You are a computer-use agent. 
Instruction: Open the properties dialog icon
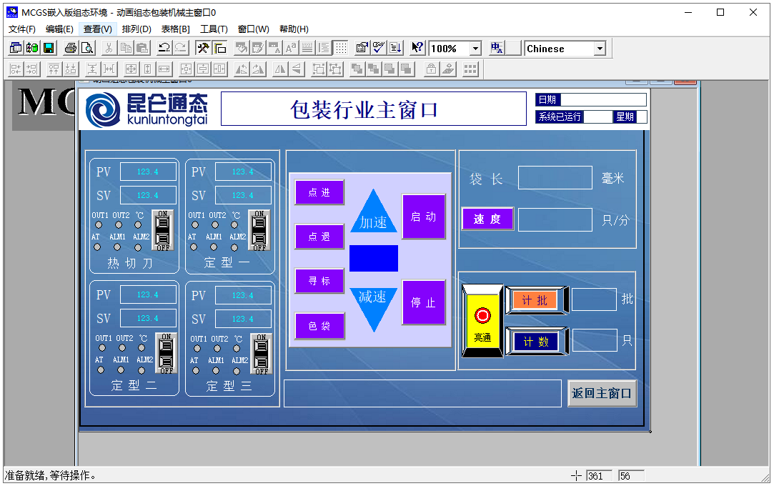[362, 48]
